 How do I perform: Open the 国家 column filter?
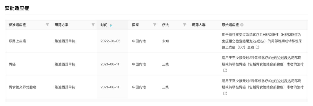(154, 25)
